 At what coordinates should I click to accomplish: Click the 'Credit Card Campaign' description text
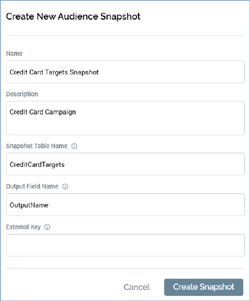coord(43,112)
